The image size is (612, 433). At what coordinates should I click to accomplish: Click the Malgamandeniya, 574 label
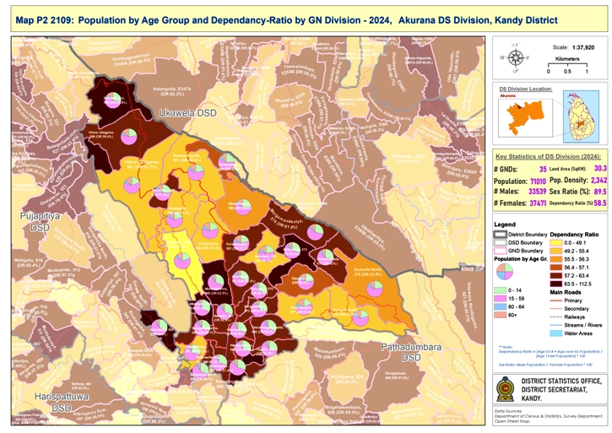[x=286, y=220]
